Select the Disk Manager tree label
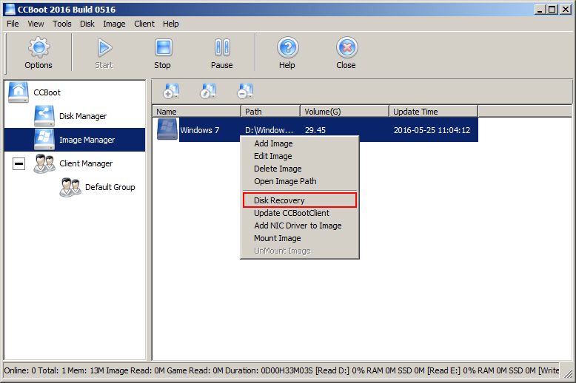The height and width of the screenshot is (383, 576). (83, 116)
